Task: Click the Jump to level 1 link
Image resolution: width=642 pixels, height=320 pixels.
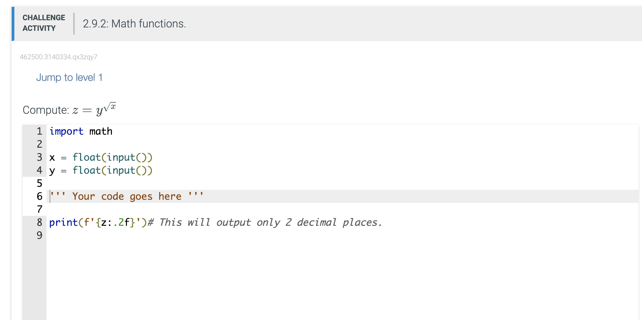Action: [x=69, y=77]
